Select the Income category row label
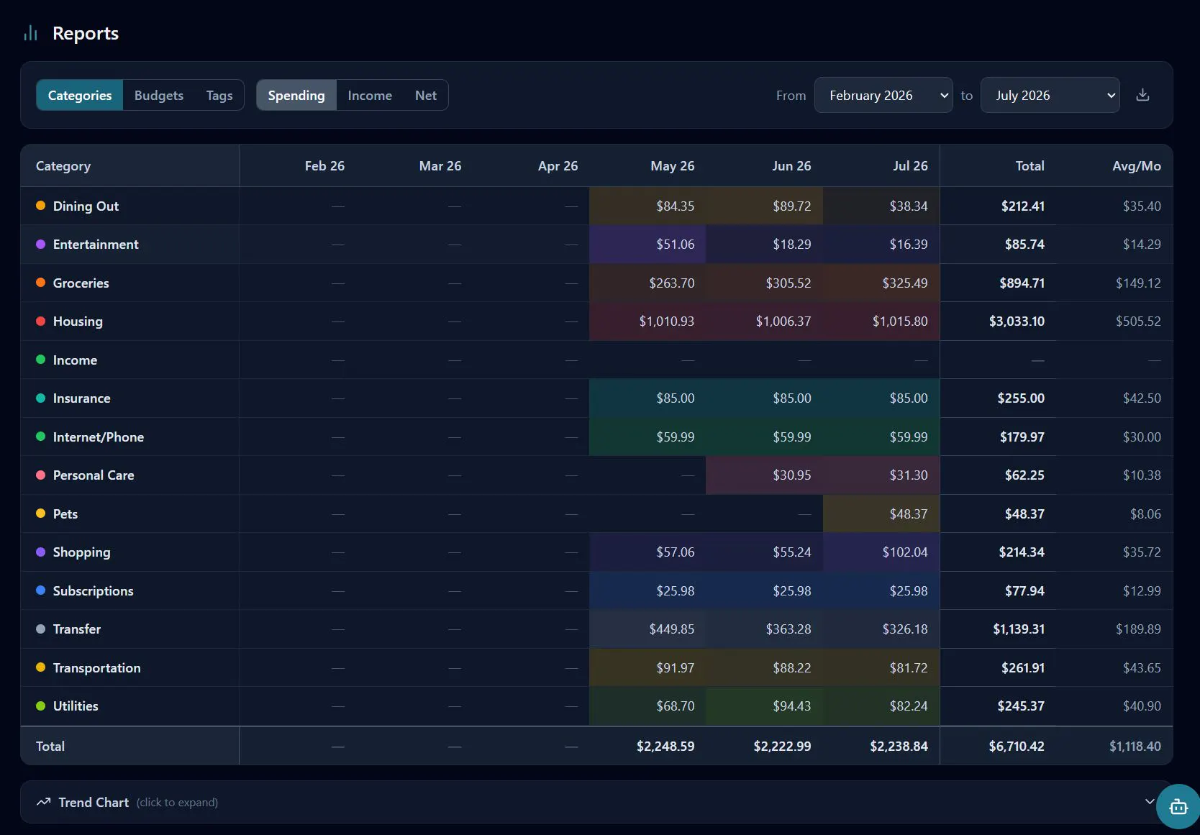 [x=75, y=360]
